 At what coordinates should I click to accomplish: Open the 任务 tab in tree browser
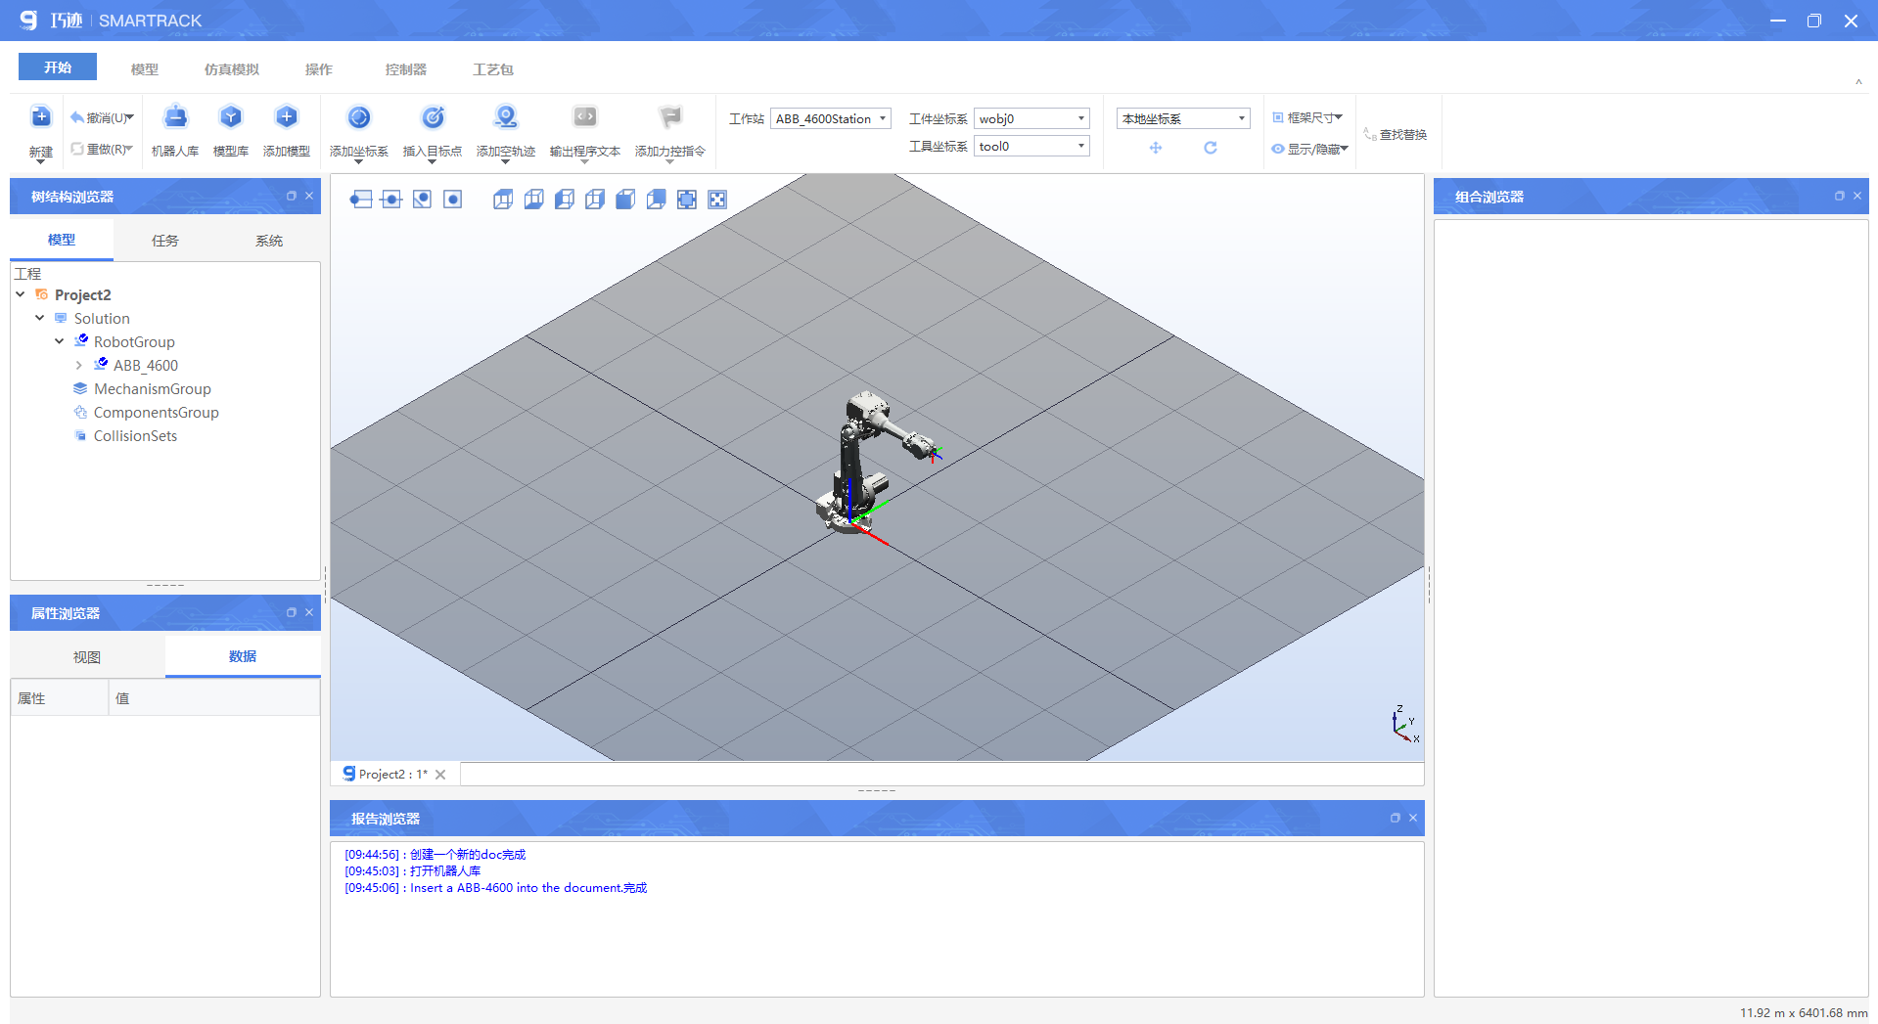[x=165, y=241]
